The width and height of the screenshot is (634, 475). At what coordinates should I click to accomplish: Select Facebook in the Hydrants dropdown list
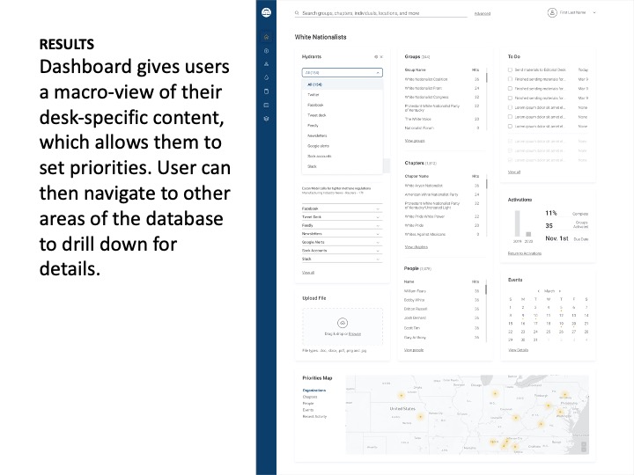tap(342, 105)
